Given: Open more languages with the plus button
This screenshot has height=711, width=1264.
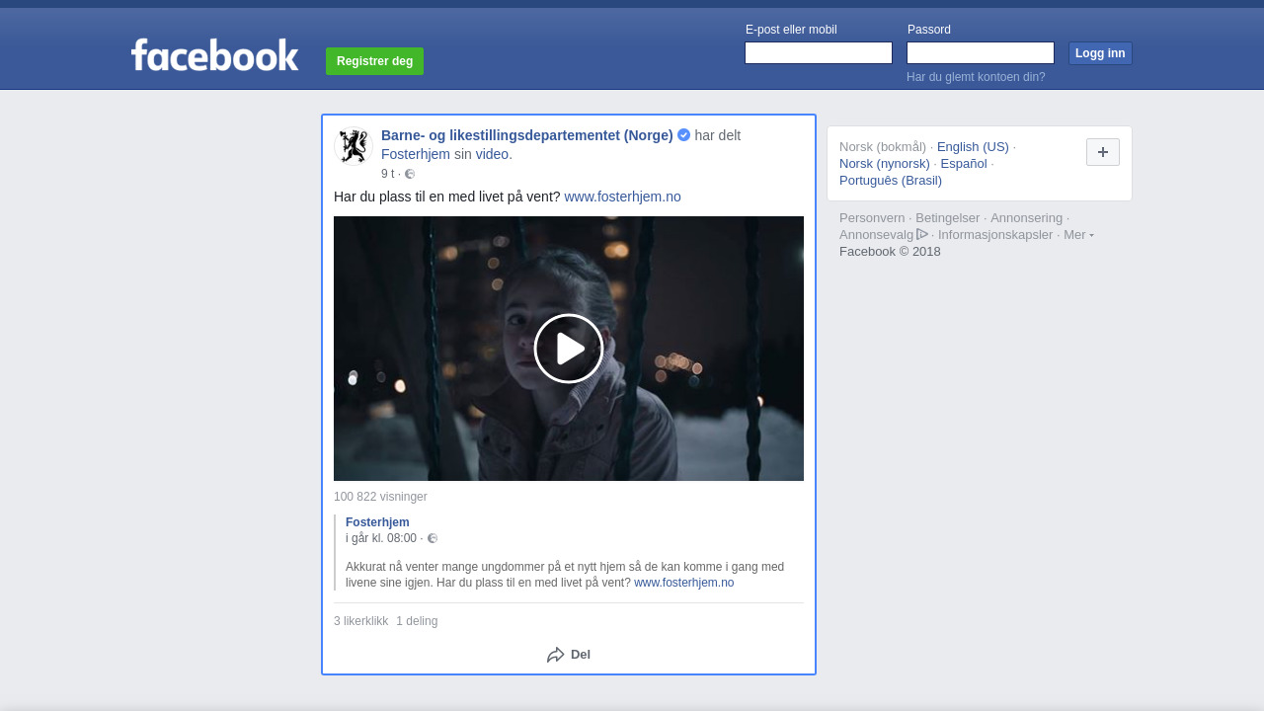Looking at the screenshot, I should [1102, 152].
